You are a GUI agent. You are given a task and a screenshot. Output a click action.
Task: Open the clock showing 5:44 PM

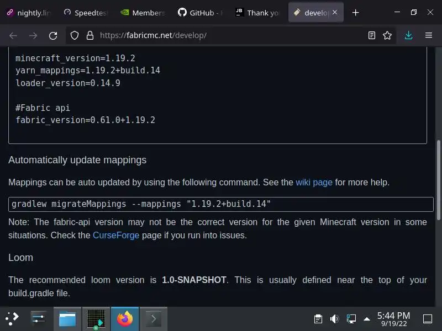(x=393, y=319)
